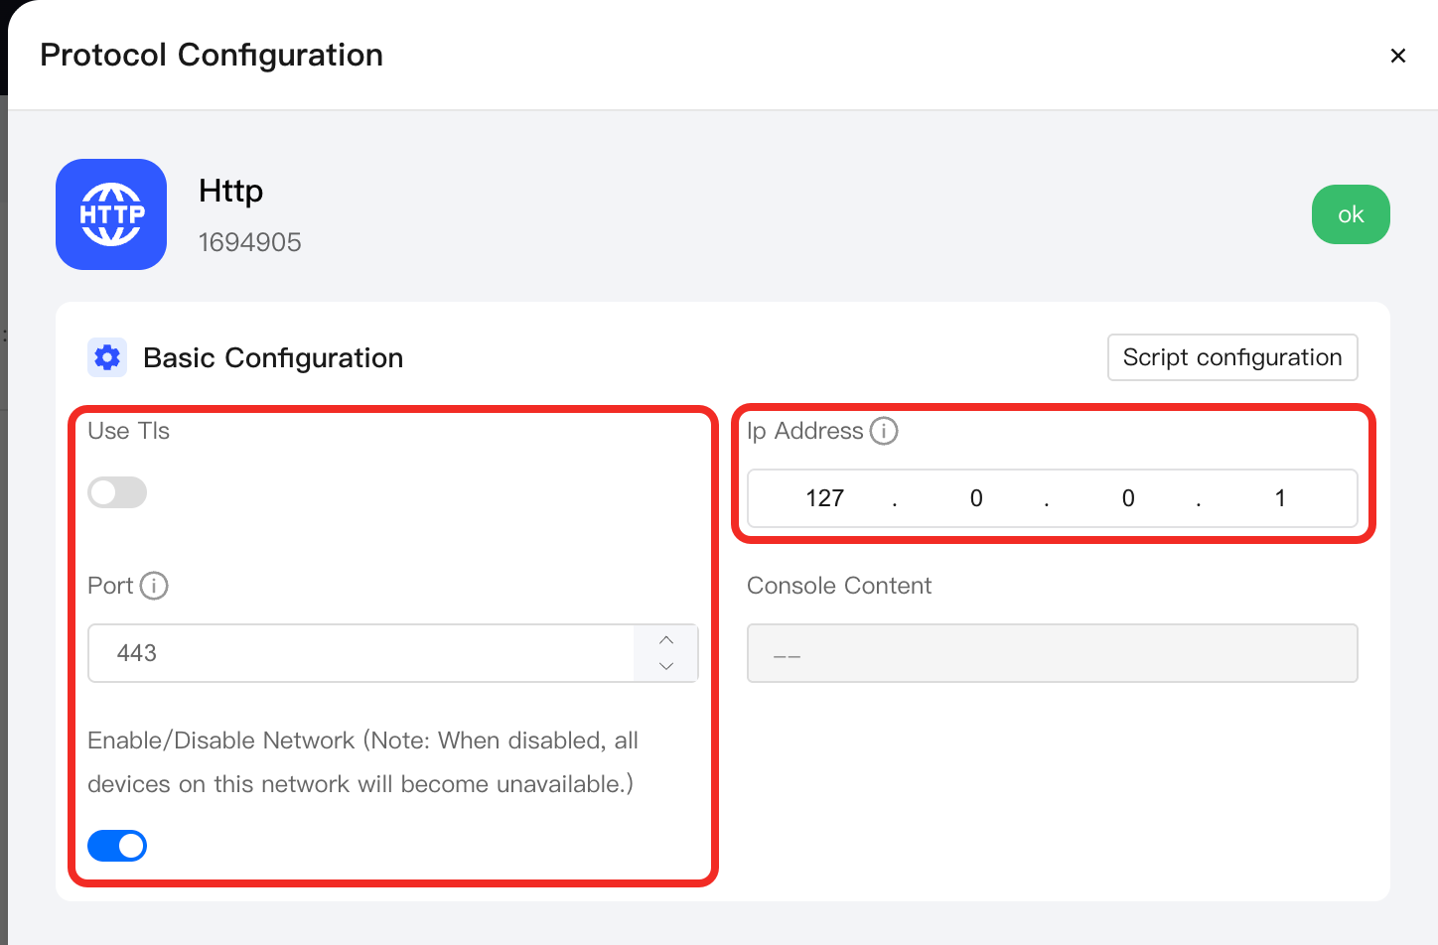The width and height of the screenshot is (1438, 945).
Task: Open Script configuration
Action: [1232, 357]
